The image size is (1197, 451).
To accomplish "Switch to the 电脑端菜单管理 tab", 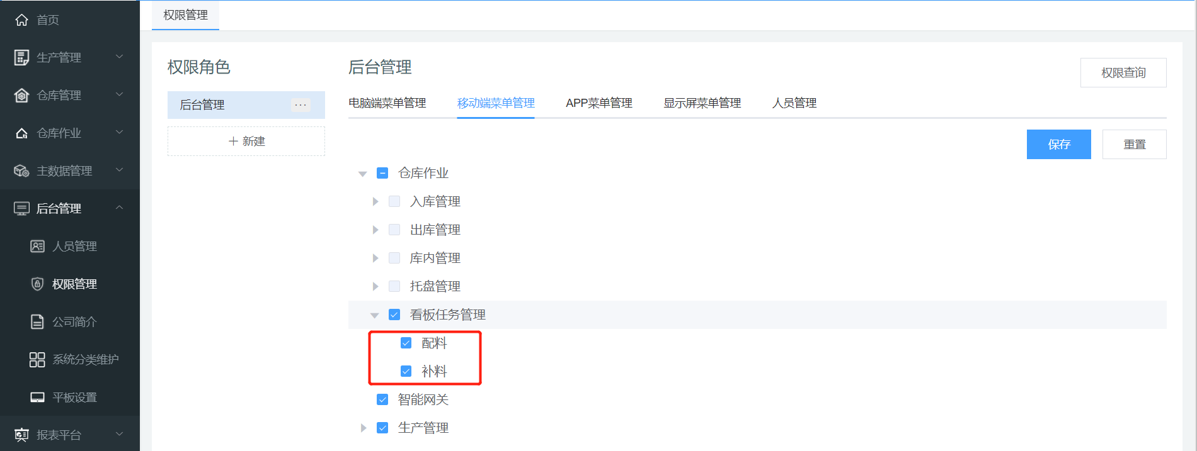I will [387, 103].
